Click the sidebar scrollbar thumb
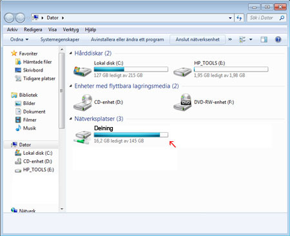Viewport: 290px width, 236px height. pos(62,91)
